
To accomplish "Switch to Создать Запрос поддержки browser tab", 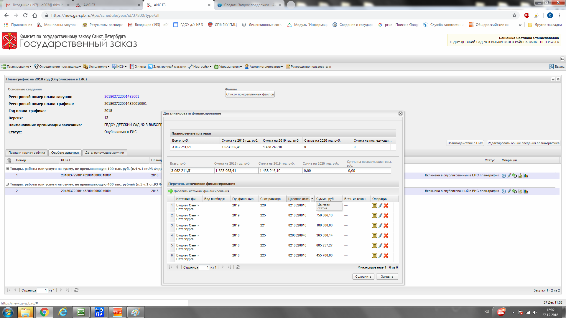I will (x=249, y=5).
